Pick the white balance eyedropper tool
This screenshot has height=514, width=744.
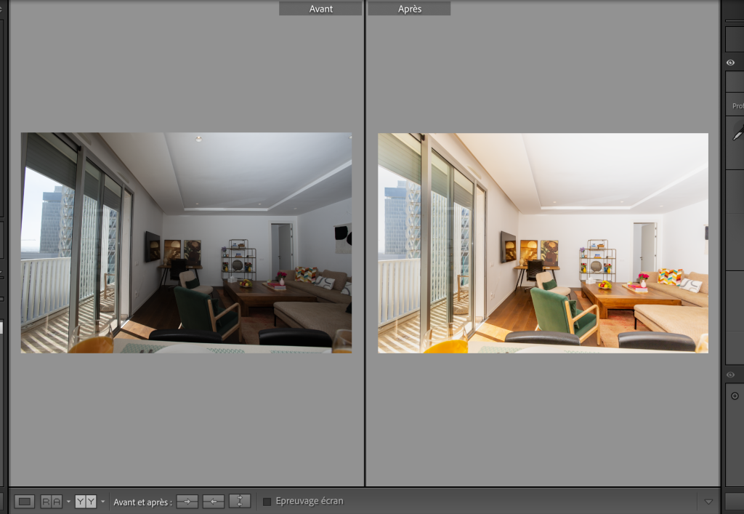pos(737,132)
